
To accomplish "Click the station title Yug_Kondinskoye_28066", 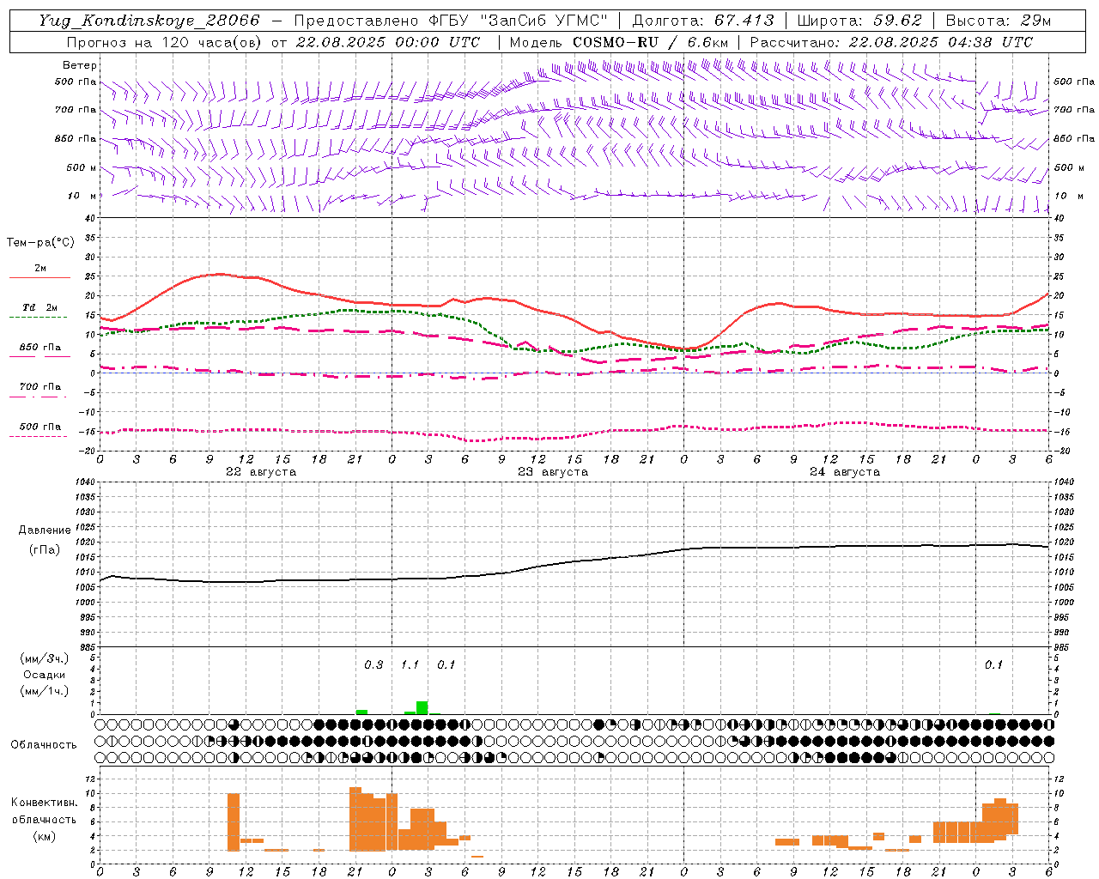I will coord(149,21).
